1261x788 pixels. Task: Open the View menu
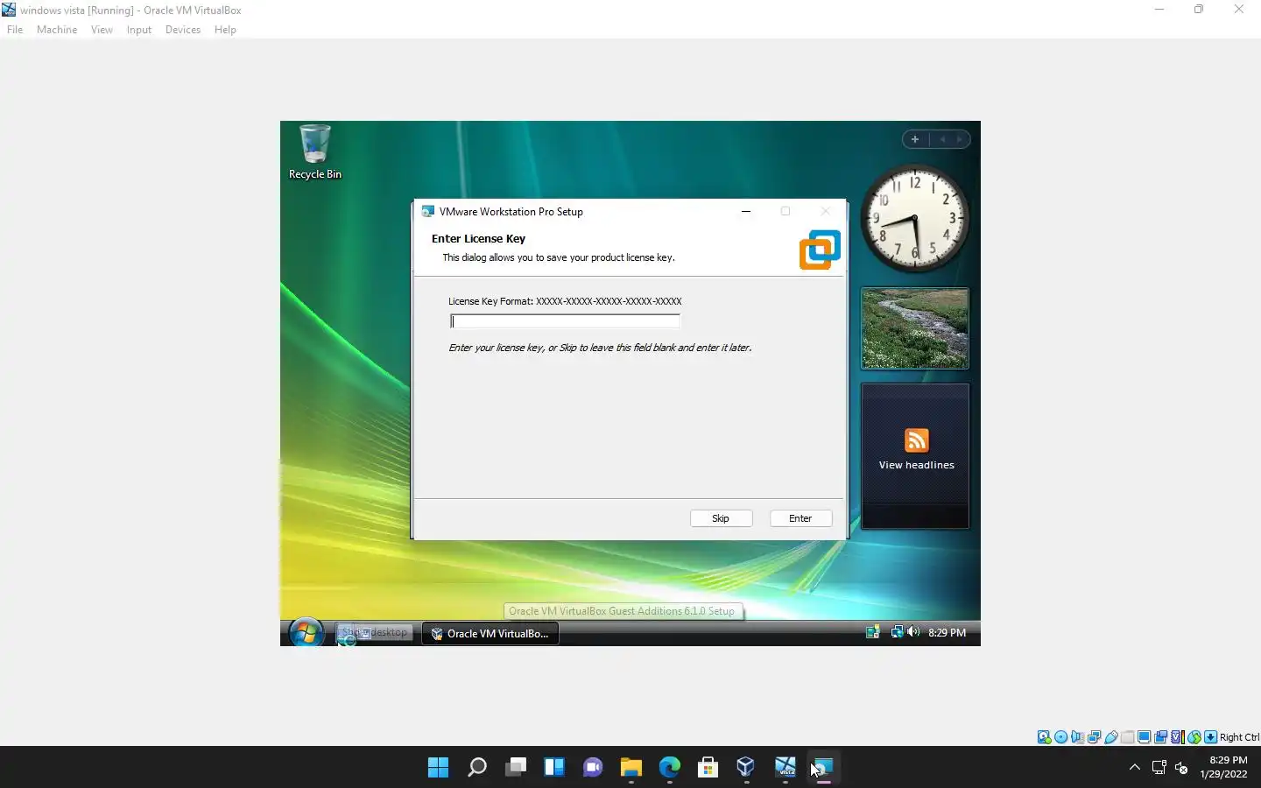(x=102, y=30)
